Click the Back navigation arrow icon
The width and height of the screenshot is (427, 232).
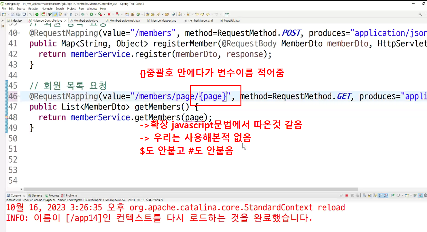pyautogui.click(x=208, y=14)
